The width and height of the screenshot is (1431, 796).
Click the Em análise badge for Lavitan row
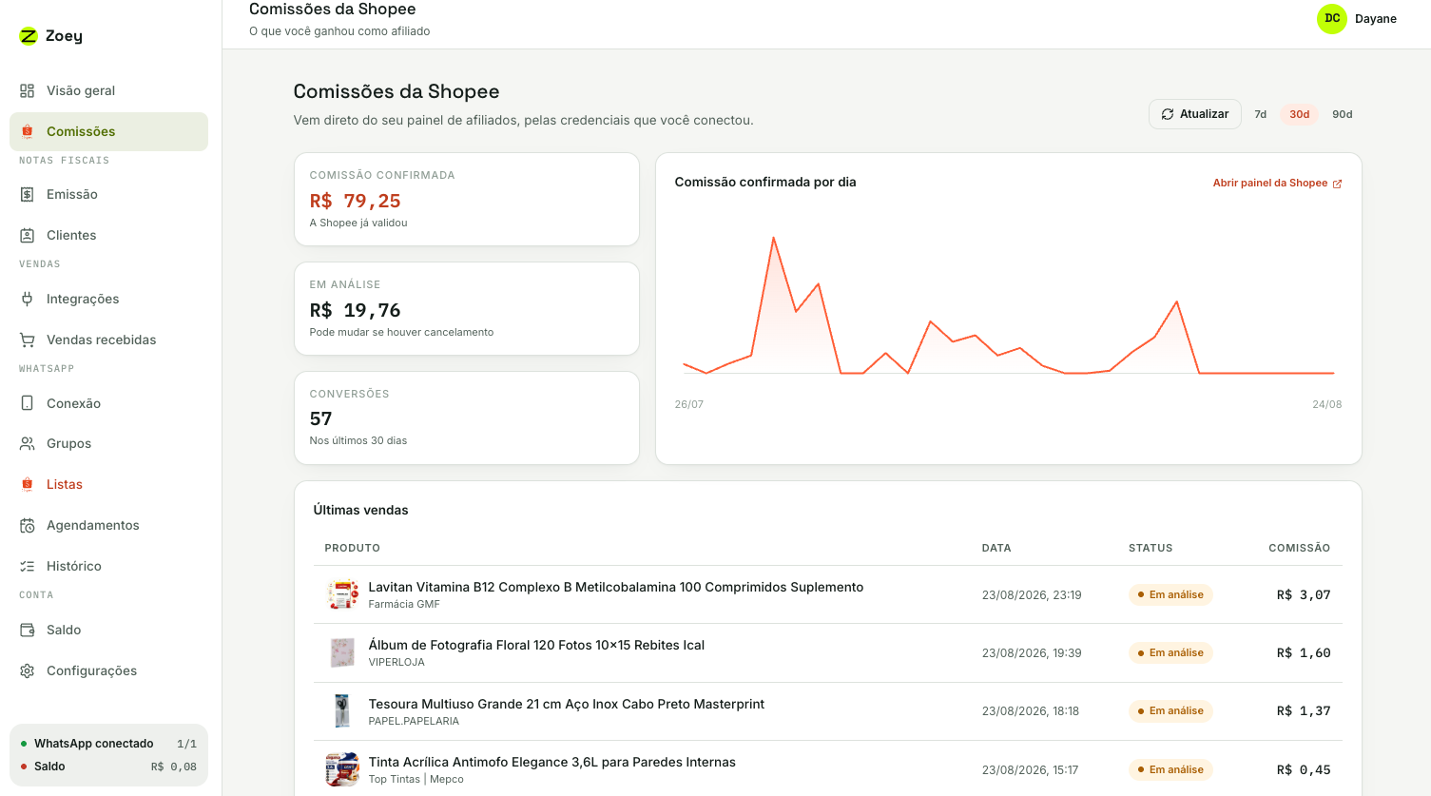coord(1170,595)
